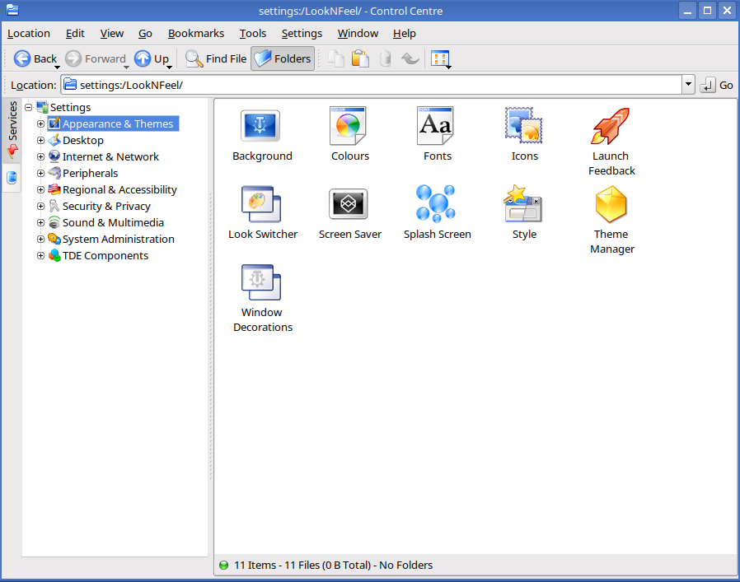Viewport: 740px width, 582px height.
Task: Expand the Sound & Multimedia tree node
Action: [40, 223]
